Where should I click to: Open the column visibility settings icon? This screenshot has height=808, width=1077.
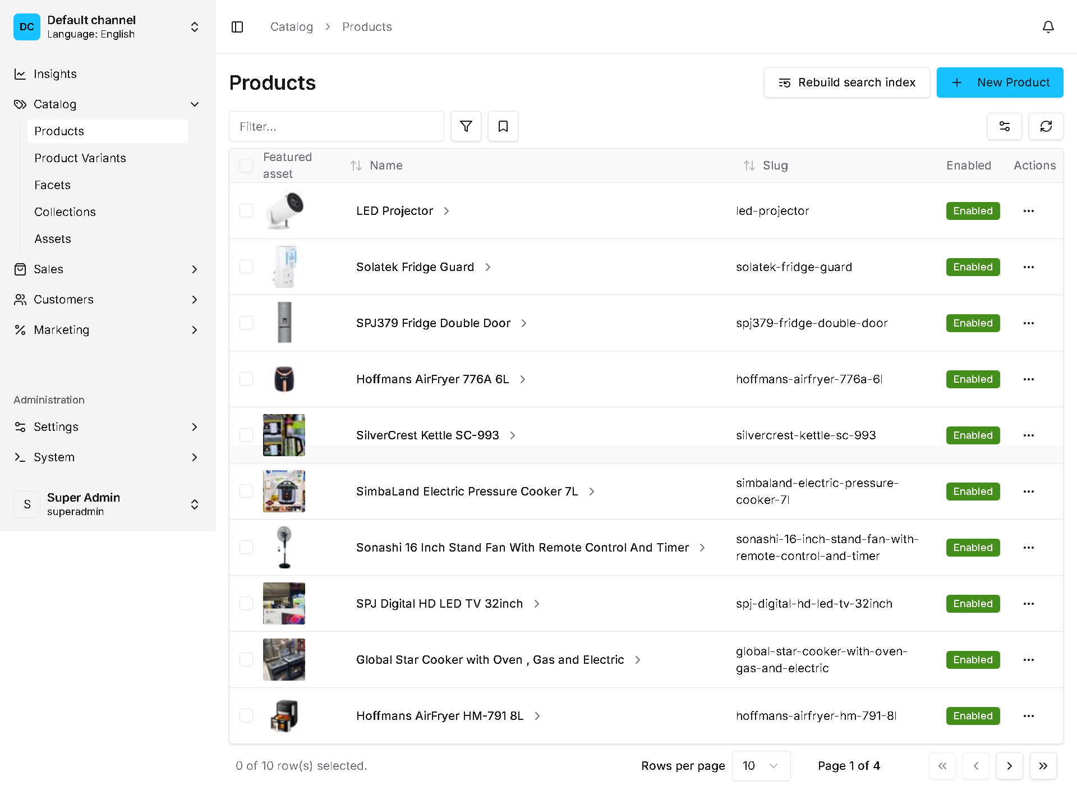pyautogui.click(x=1005, y=126)
